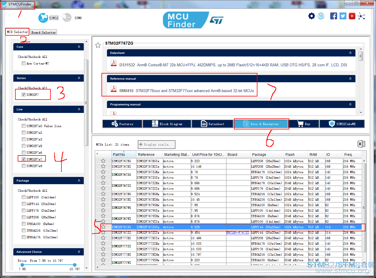Collapse the Advanced Choice panel

coord(79,252)
